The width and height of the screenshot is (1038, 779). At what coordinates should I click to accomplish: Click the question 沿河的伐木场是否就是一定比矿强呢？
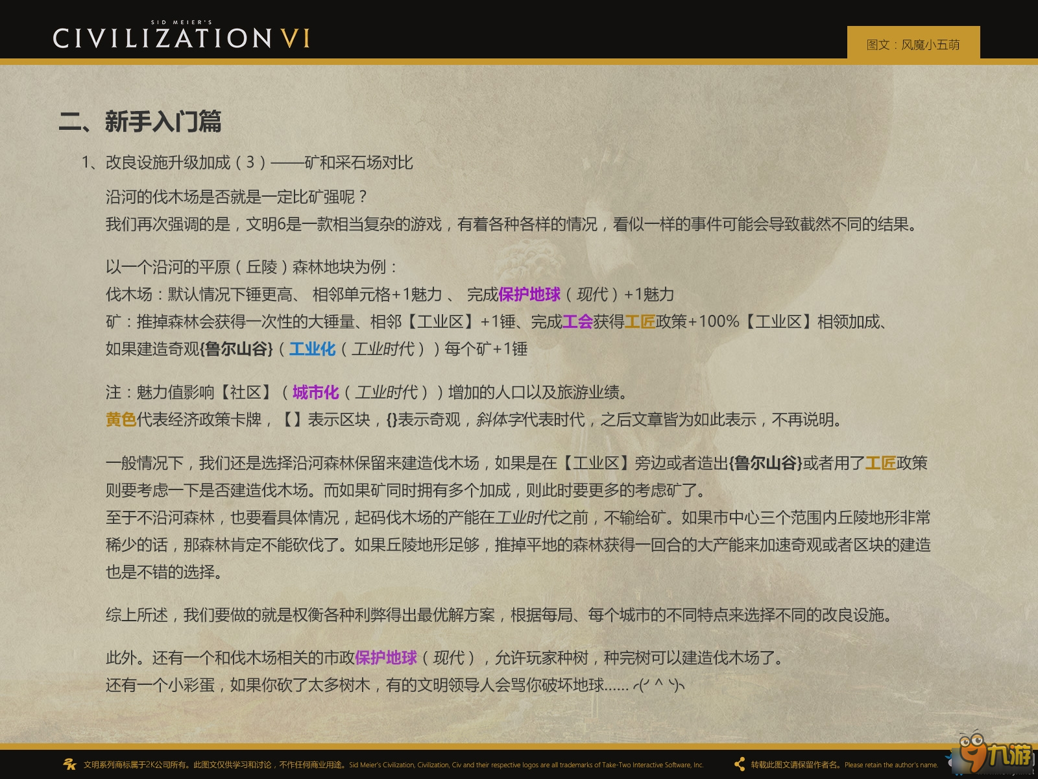(237, 197)
